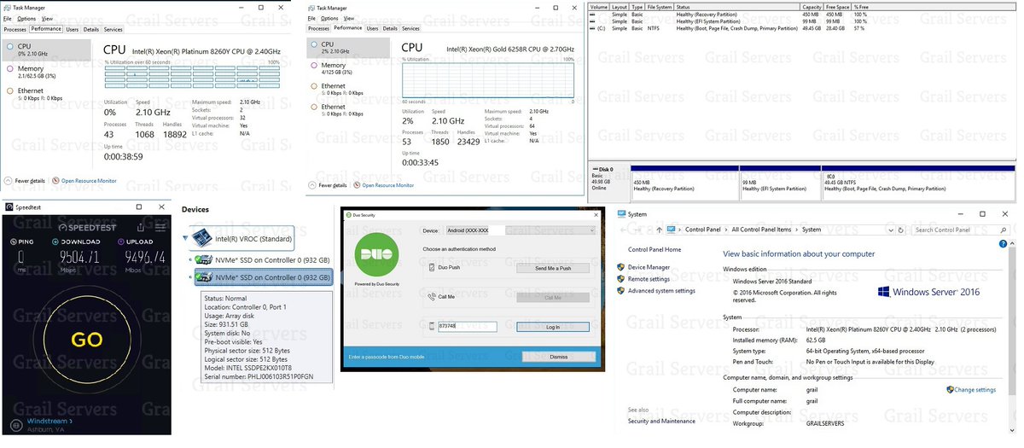Switch to Users tab in left Task Manager

(73, 29)
